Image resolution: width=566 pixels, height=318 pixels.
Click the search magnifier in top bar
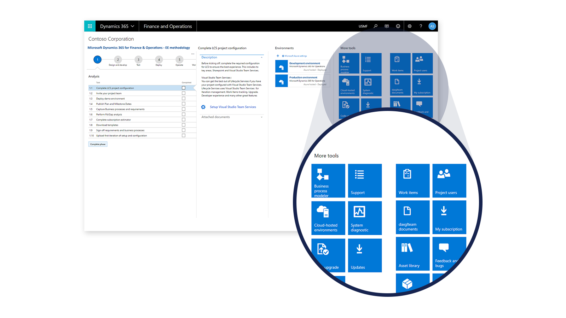375,26
